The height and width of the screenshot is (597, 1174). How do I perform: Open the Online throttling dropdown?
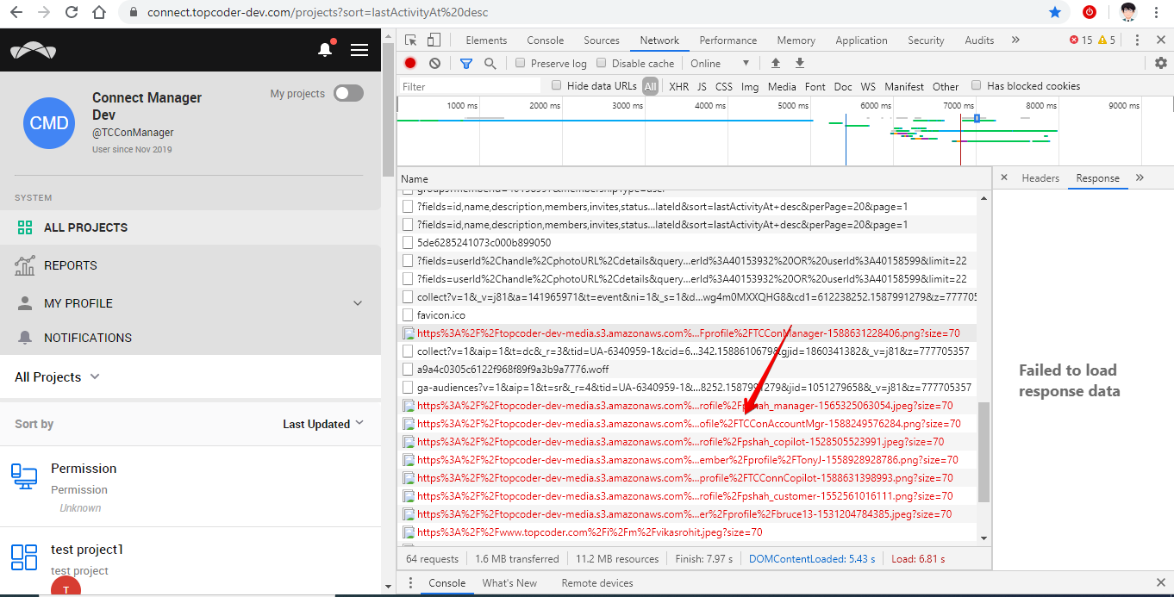(x=720, y=63)
